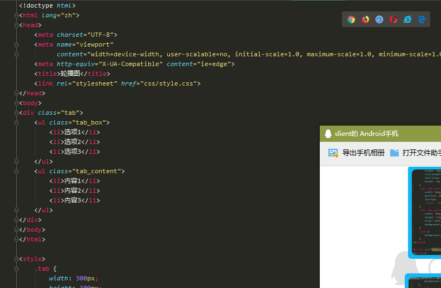Click the .tab CSS selector
The image size is (441, 288).
point(42,269)
